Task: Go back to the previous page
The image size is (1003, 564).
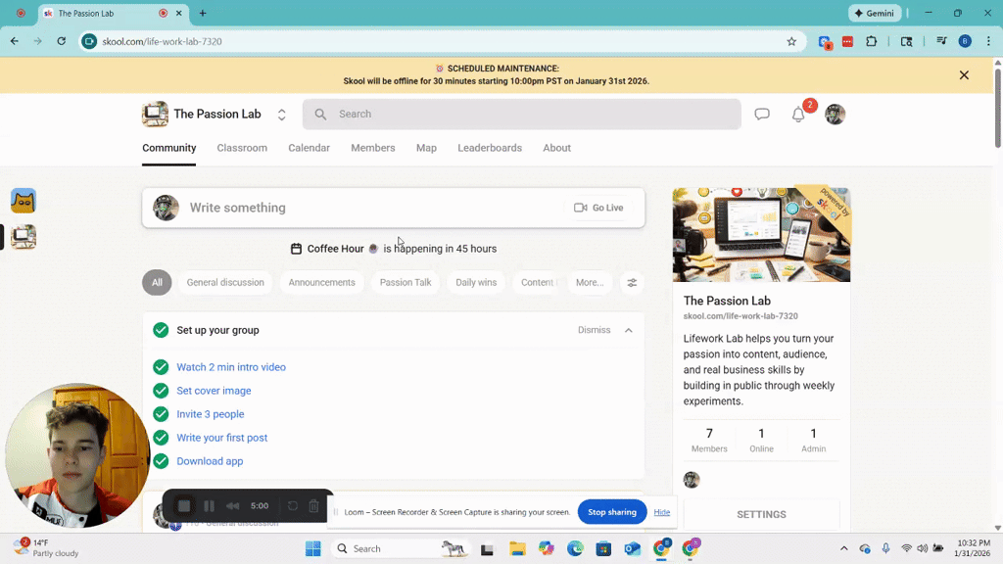Action: (14, 41)
